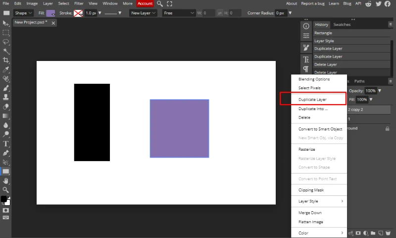The height and width of the screenshot is (238, 396).
Task: Open the Fill color swatch
Action: 50,13
